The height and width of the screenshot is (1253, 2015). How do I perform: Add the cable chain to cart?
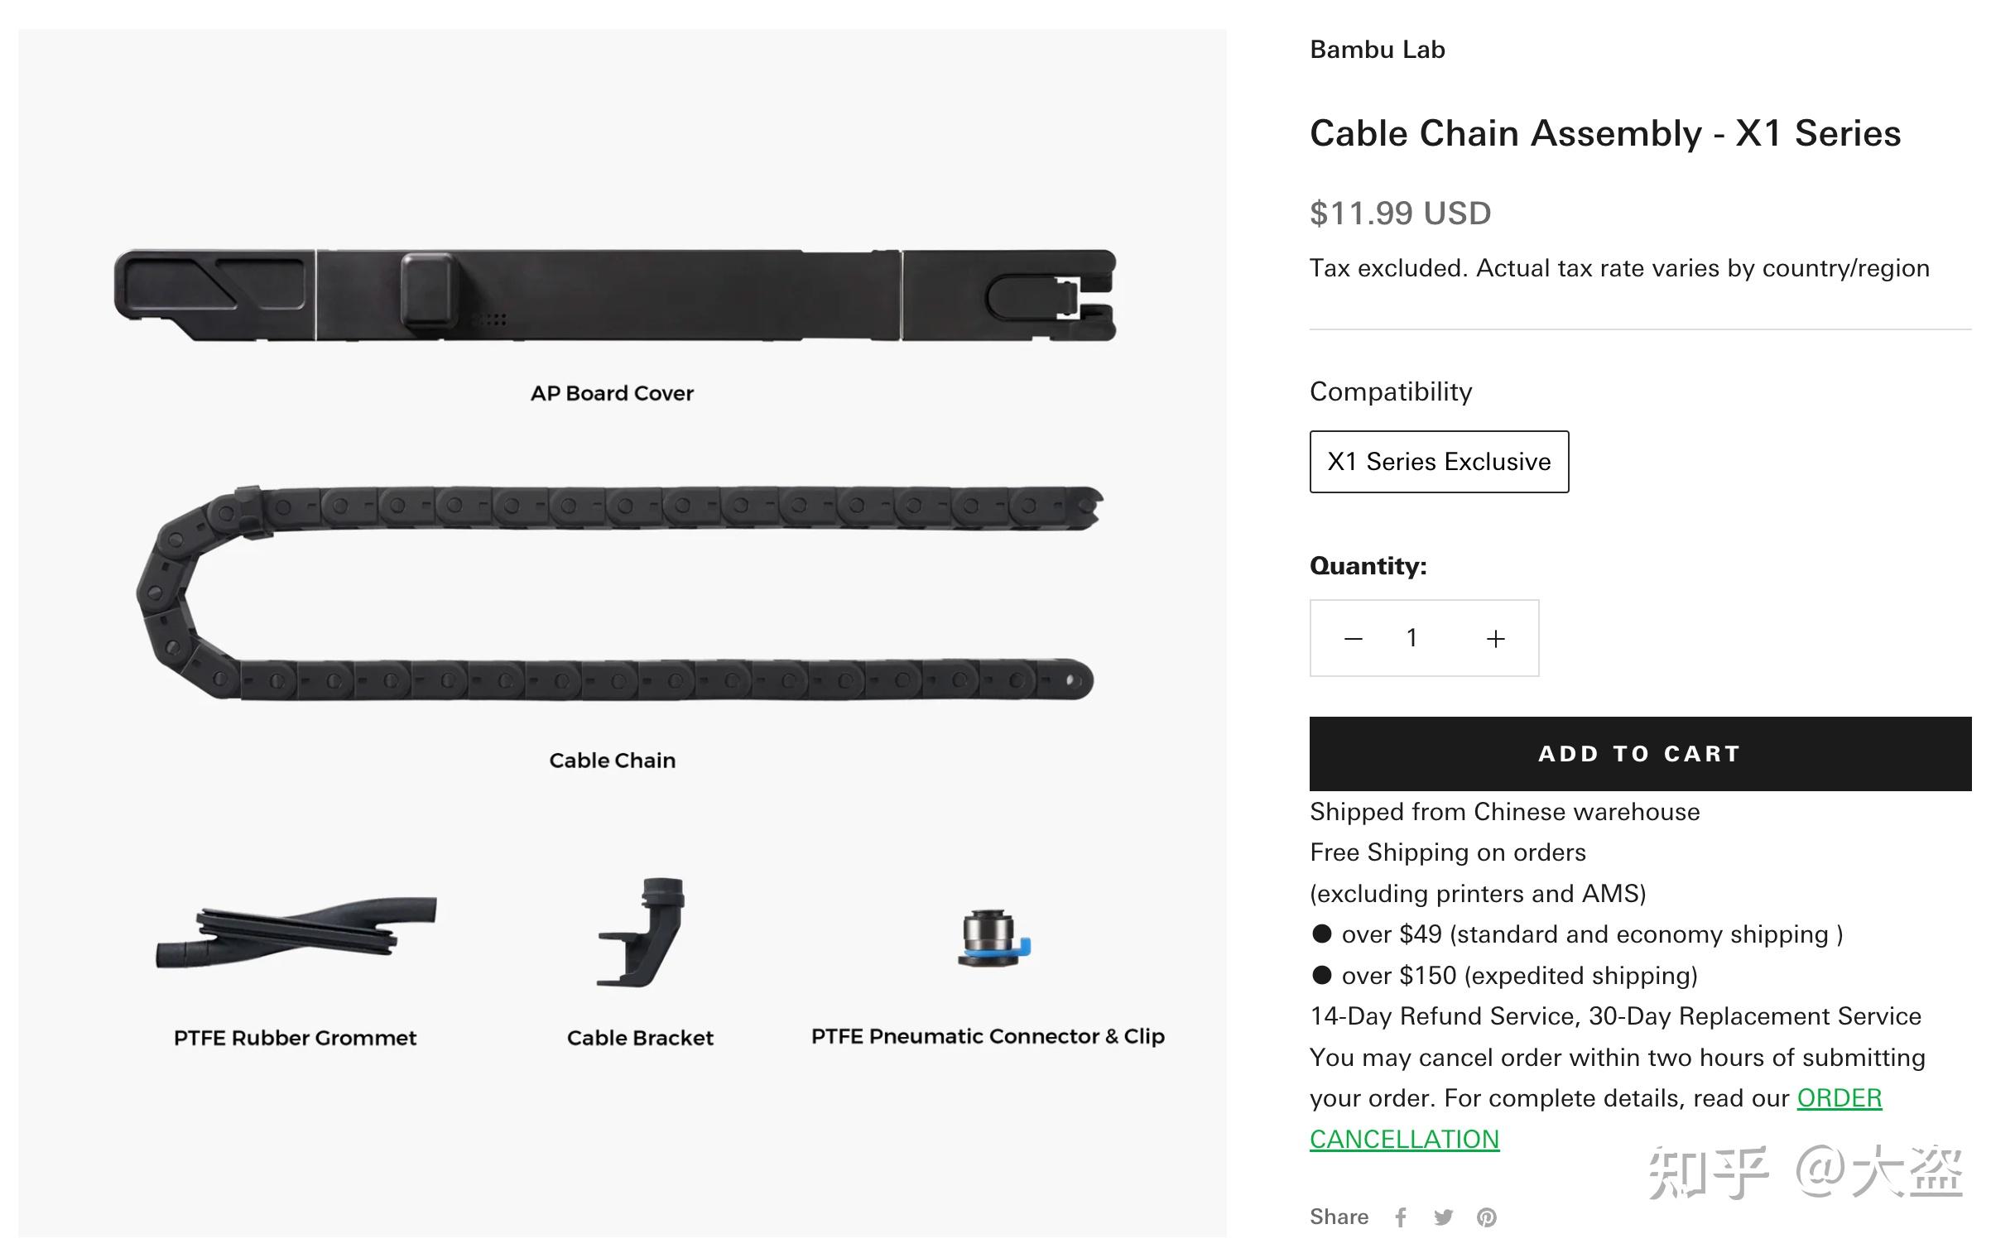pos(1639,753)
